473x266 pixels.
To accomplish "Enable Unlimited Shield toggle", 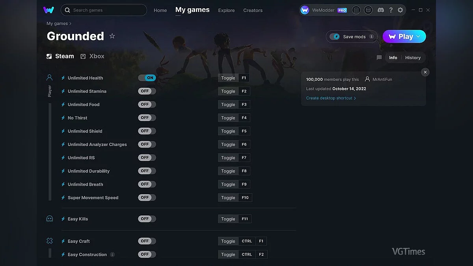I will pyautogui.click(x=147, y=131).
